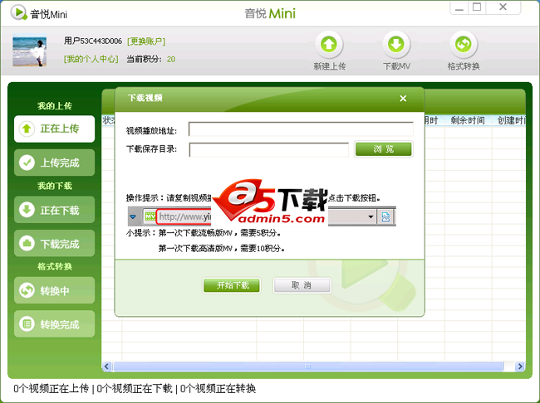Click the username 用户53C443D006
Image resolution: width=540 pixels, height=403 pixels.
pos(93,41)
